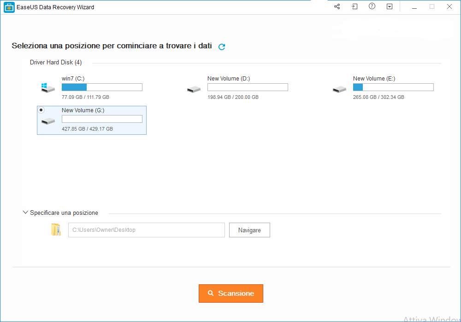Click the import scan session icon
Viewport: 461px width, 322px height.
pos(355,7)
